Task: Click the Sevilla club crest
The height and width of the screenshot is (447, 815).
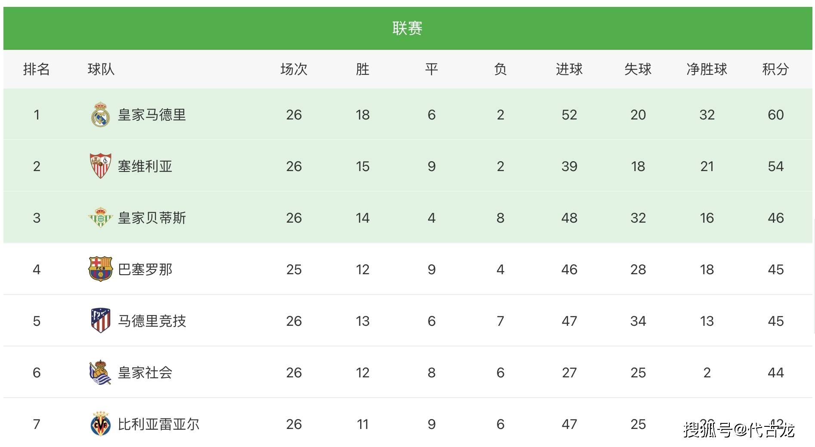Action: point(100,166)
